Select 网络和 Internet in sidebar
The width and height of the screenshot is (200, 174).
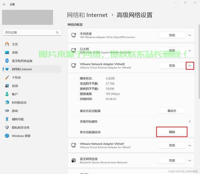tap(32, 69)
